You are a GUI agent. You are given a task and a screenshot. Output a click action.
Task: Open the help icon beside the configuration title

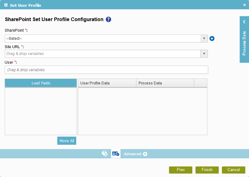coord(109,19)
